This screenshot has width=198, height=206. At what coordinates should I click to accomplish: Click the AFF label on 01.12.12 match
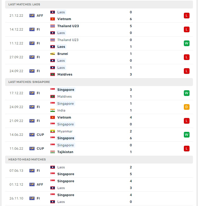[x=40, y=184]
